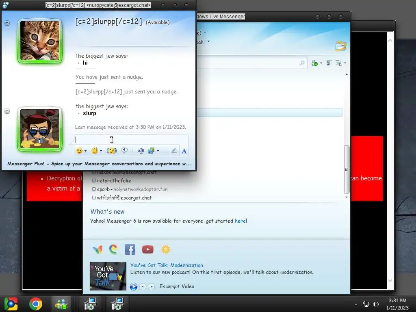Click the background window scroll down chevron
This screenshot has height=312, width=416.
[390, 280]
